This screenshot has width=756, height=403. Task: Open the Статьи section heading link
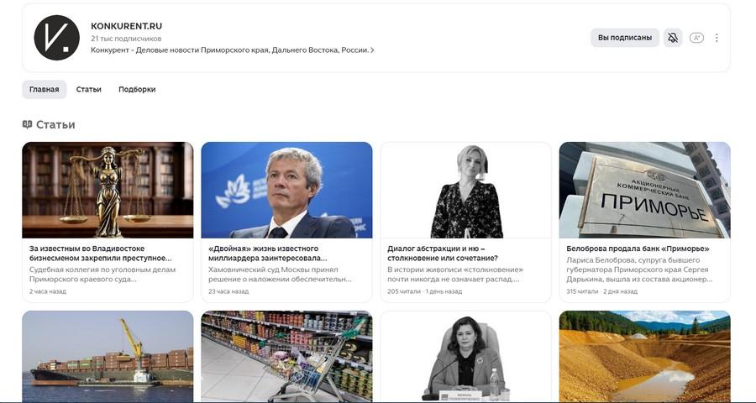coord(55,124)
